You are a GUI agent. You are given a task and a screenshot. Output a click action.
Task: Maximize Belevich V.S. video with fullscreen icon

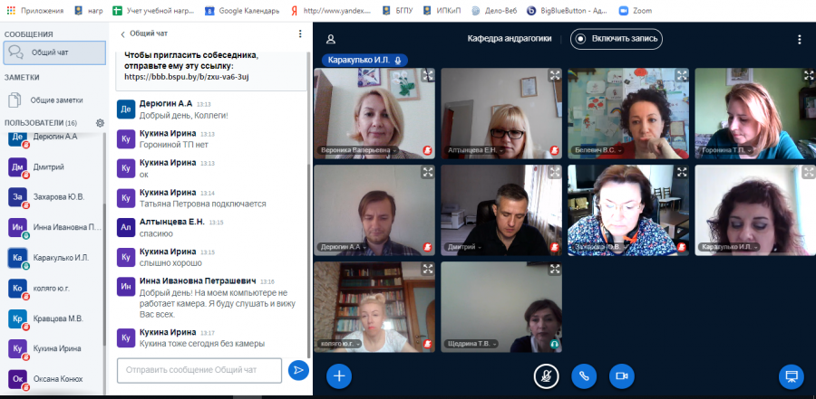click(682, 75)
